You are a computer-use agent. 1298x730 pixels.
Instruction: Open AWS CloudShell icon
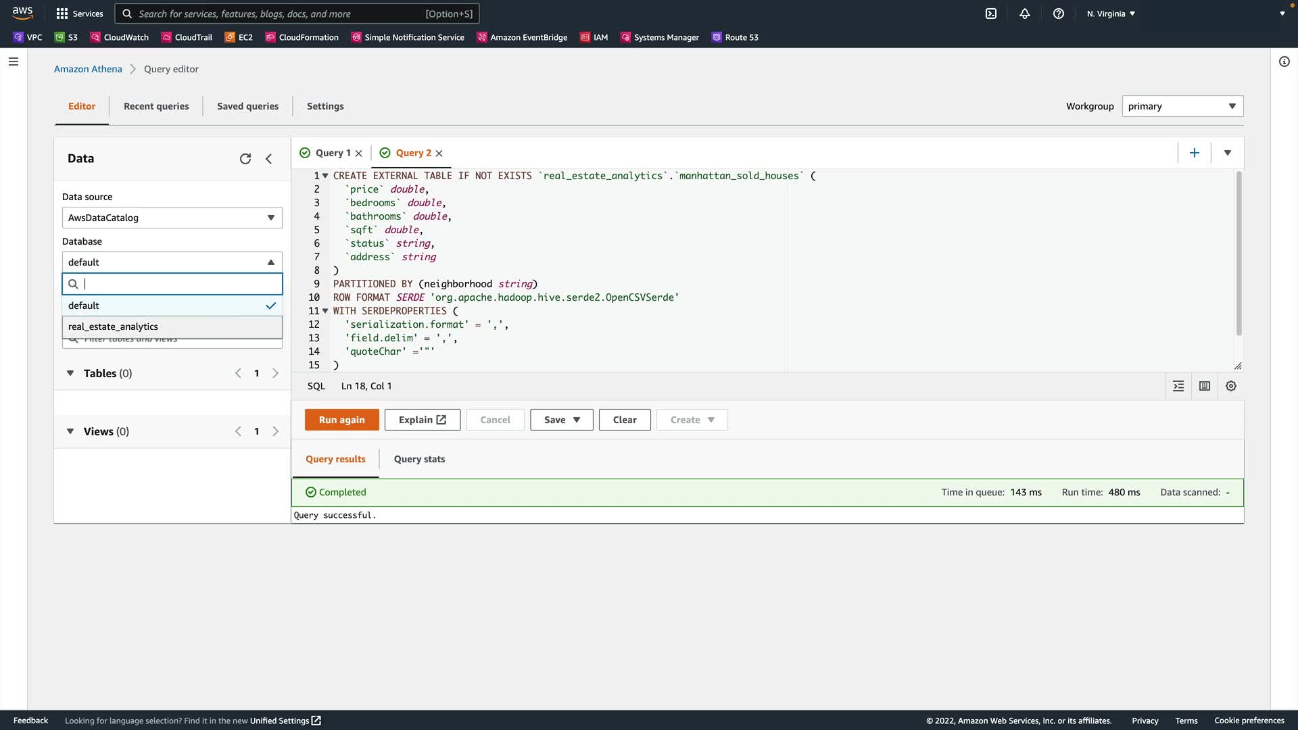991,14
